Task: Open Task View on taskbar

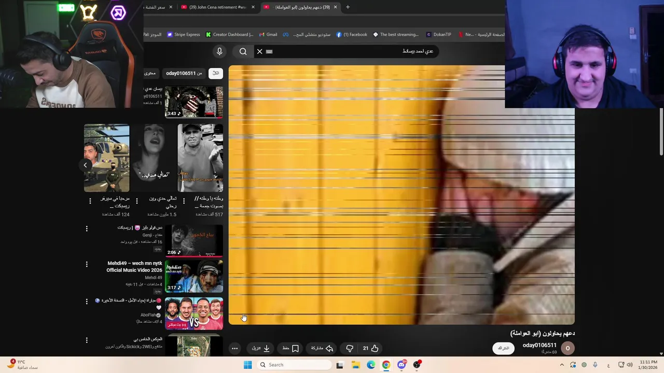Action: pyautogui.click(x=340, y=365)
